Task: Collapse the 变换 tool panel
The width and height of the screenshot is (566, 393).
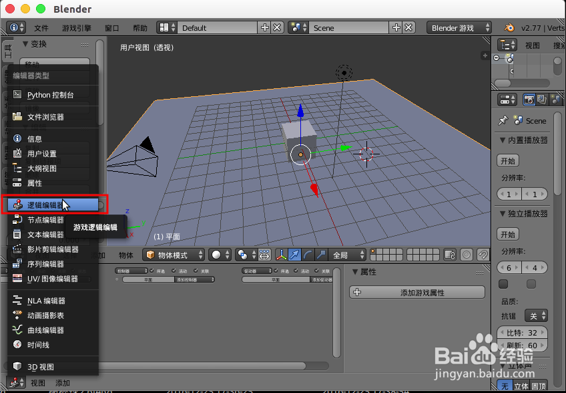Action: coord(25,44)
